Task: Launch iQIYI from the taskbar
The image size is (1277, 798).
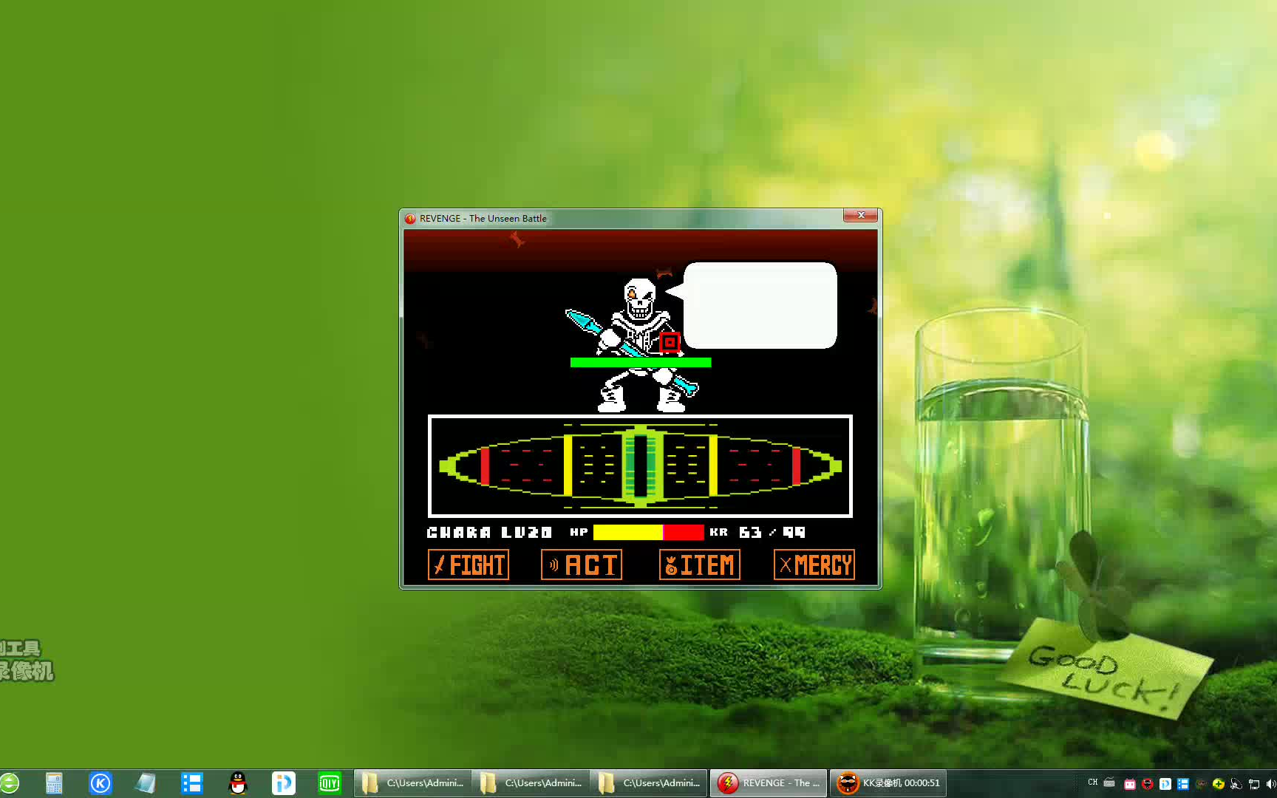Action: (330, 783)
